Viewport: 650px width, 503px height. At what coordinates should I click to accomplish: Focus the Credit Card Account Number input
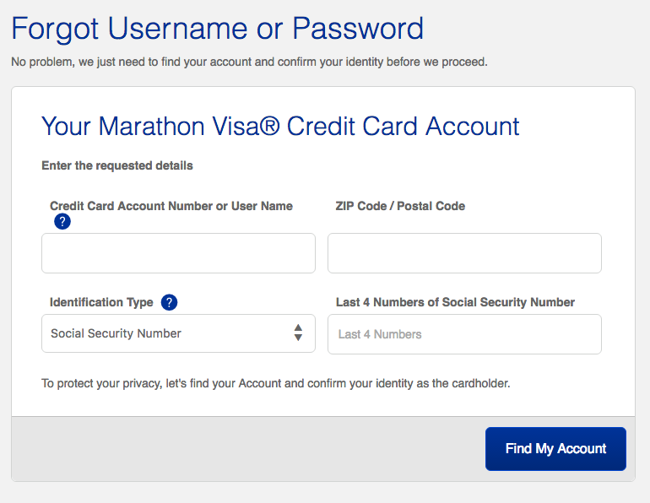178,253
